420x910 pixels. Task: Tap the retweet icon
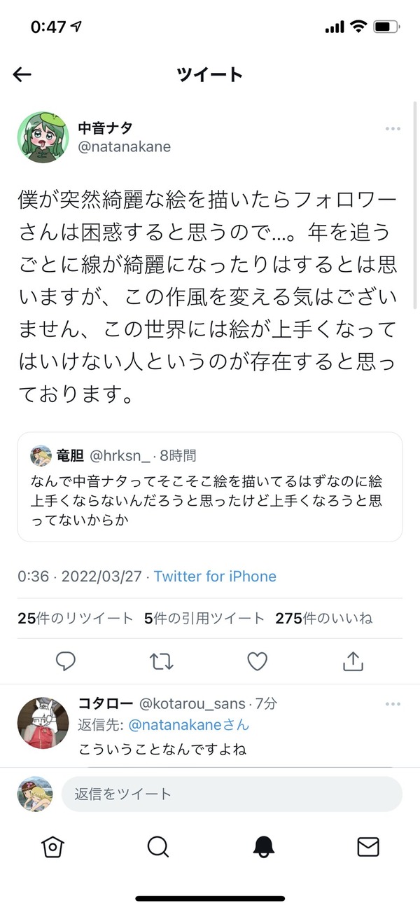tap(162, 661)
